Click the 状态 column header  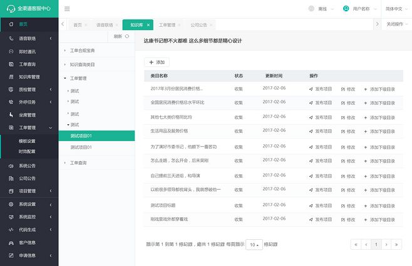[x=239, y=76]
